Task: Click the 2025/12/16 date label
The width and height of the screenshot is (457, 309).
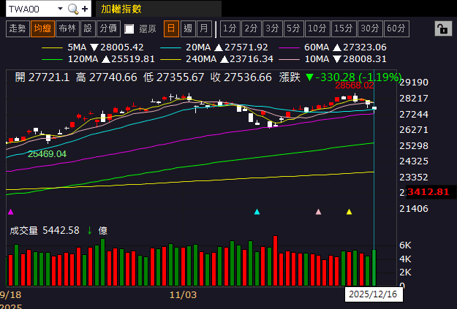Action: point(374,294)
